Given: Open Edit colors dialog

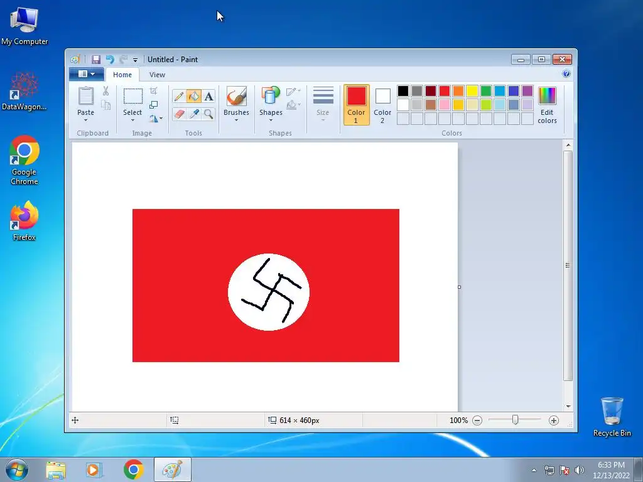Looking at the screenshot, I should click(x=547, y=105).
